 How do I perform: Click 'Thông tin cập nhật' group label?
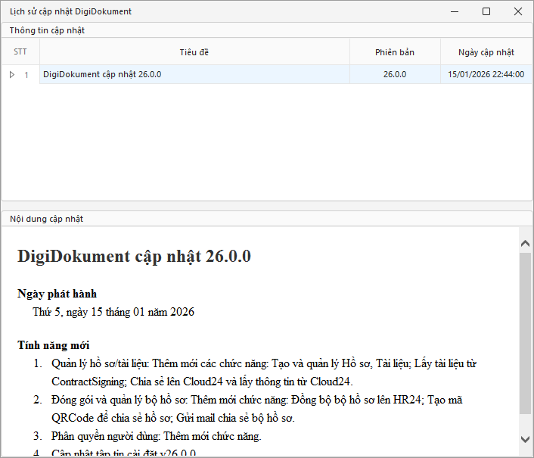pos(47,30)
